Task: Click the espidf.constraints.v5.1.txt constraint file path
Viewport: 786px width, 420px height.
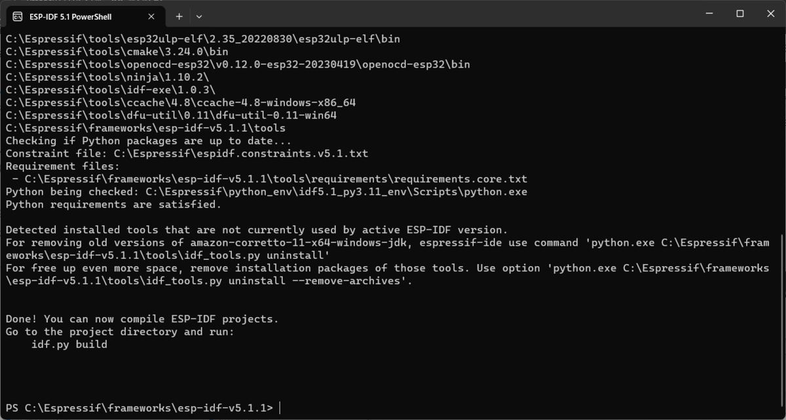Action: pyautogui.click(x=241, y=153)
